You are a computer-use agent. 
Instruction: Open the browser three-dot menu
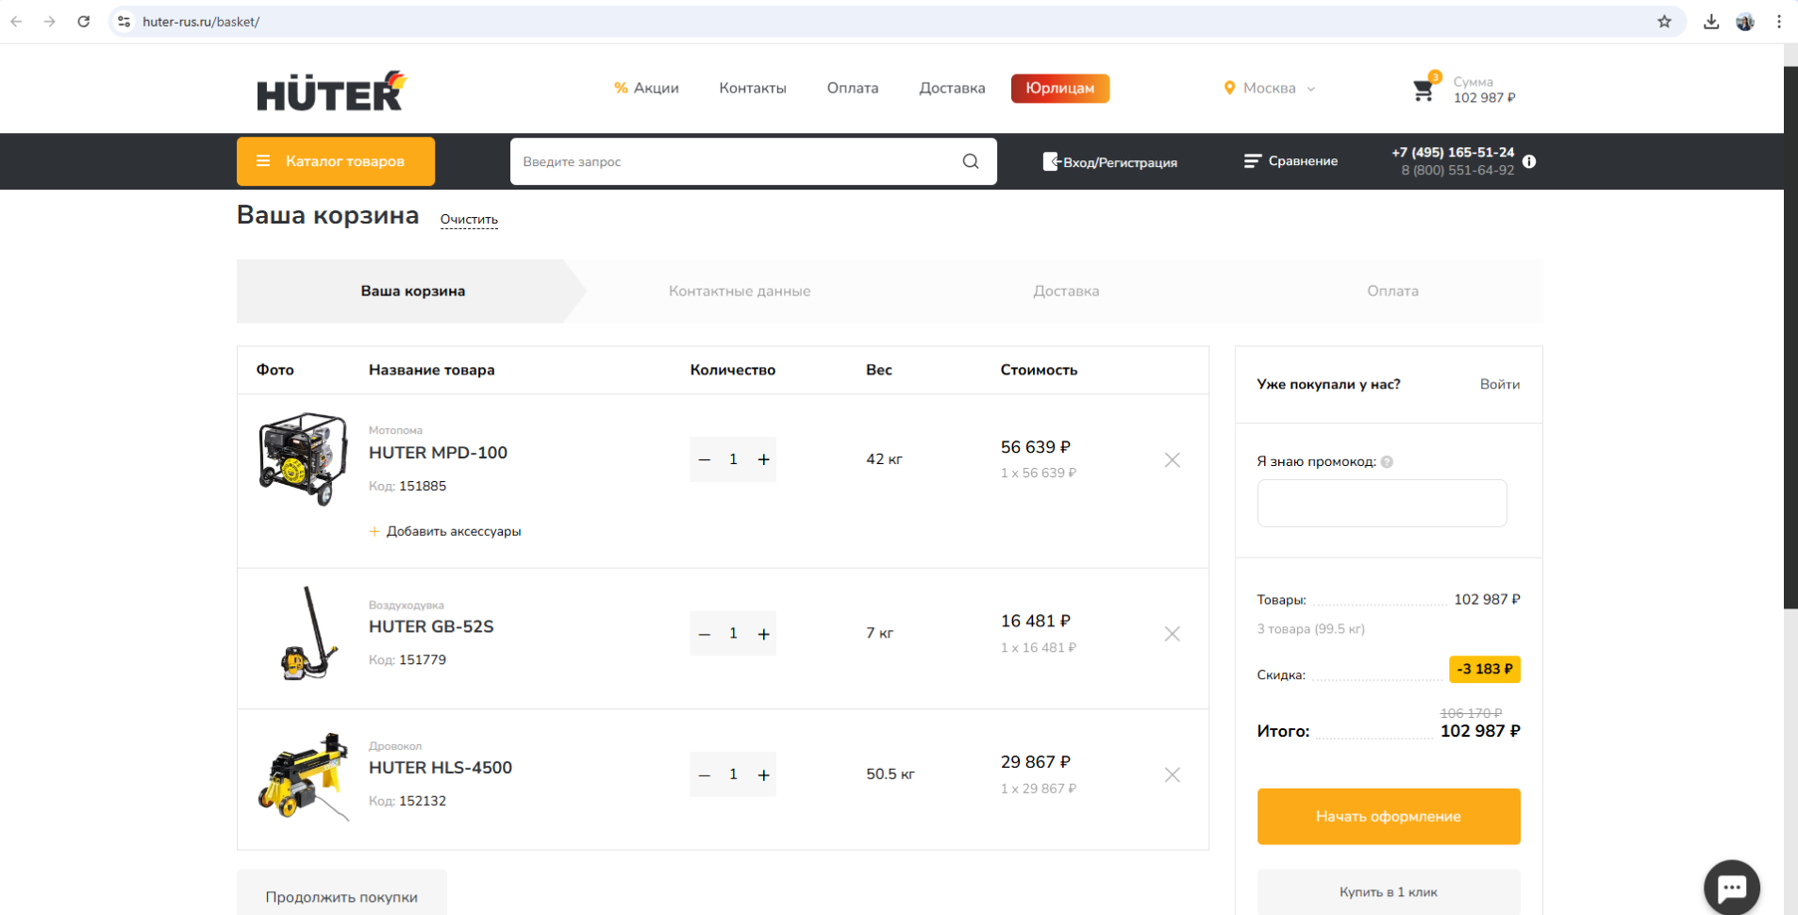[1779, 21]
